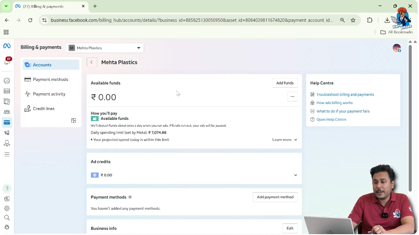Click the Open Help Centre link
Image resolution: width=419 pixels, height=235 pixels.
[x=332, y=119]
